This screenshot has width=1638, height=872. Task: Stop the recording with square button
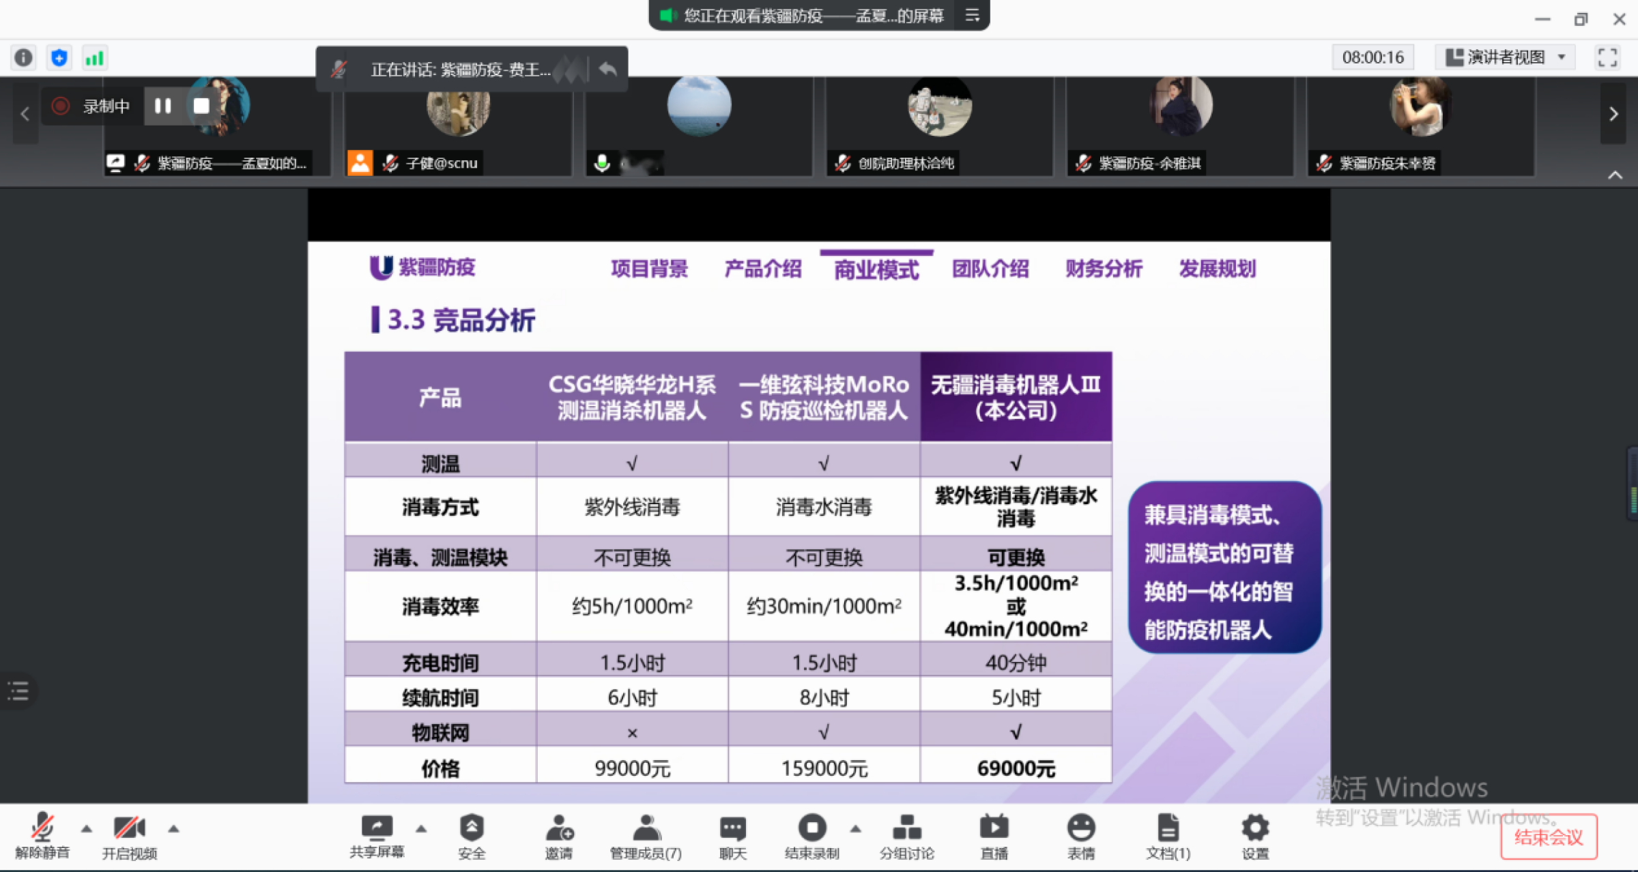point(201,106)
